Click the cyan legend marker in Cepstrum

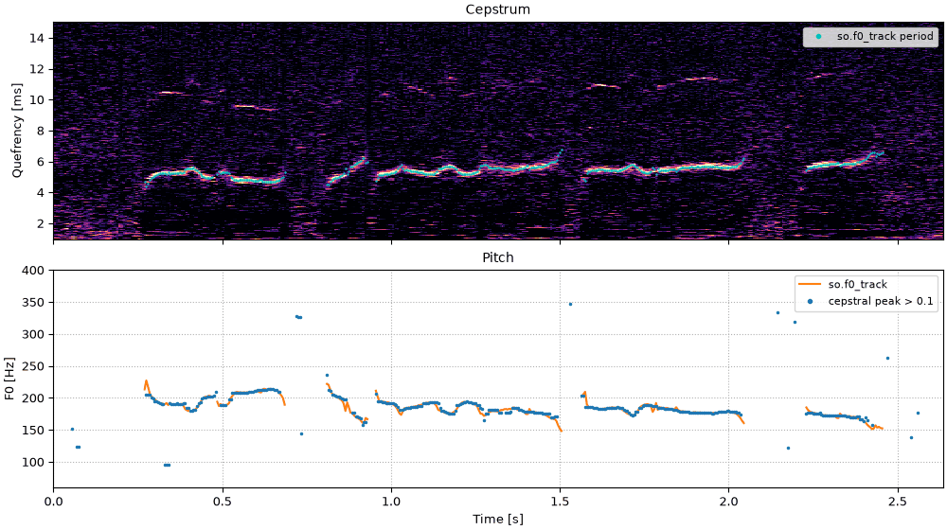[x=818, y=37]
